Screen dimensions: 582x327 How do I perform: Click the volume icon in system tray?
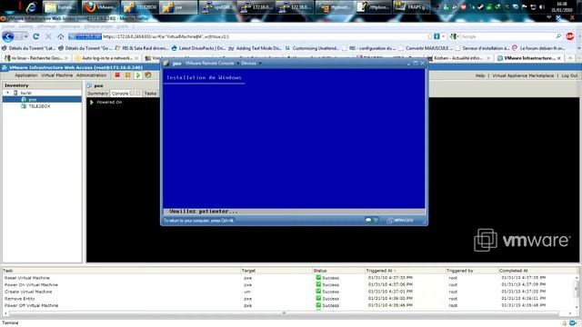542,7
